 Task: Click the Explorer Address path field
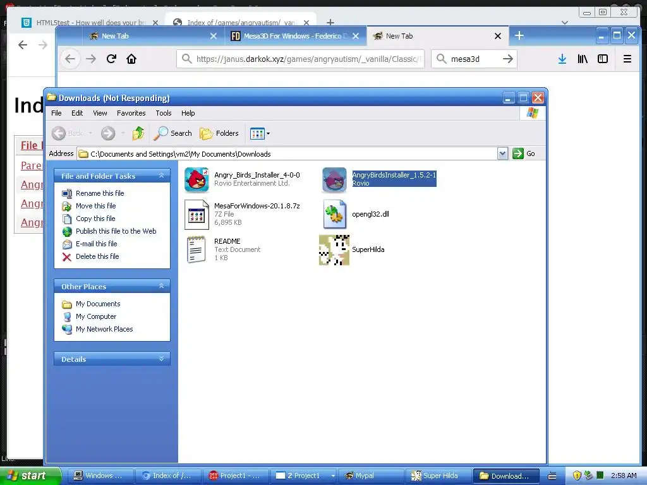click(287, 154)
